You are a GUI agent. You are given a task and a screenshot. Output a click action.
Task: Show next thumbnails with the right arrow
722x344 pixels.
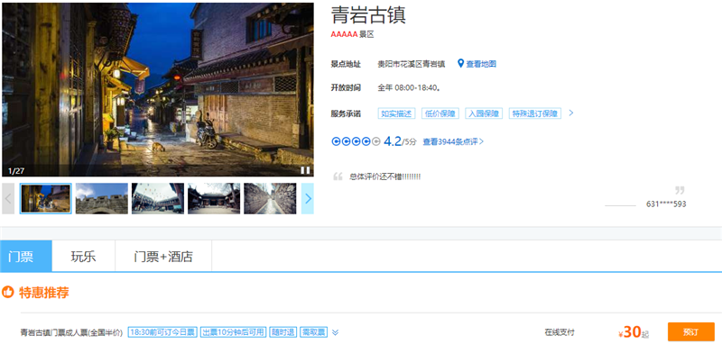pos(308,198)
